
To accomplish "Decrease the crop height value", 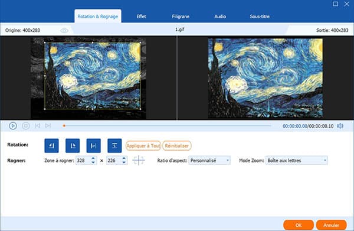I will [124, 162].
